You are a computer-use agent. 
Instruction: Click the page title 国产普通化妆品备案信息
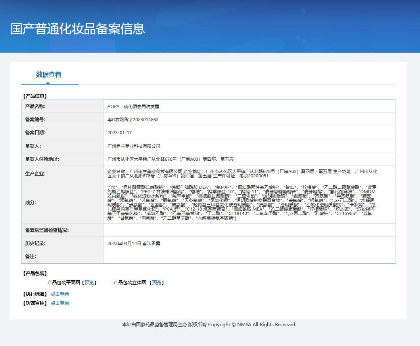click(x=78, y=29)
